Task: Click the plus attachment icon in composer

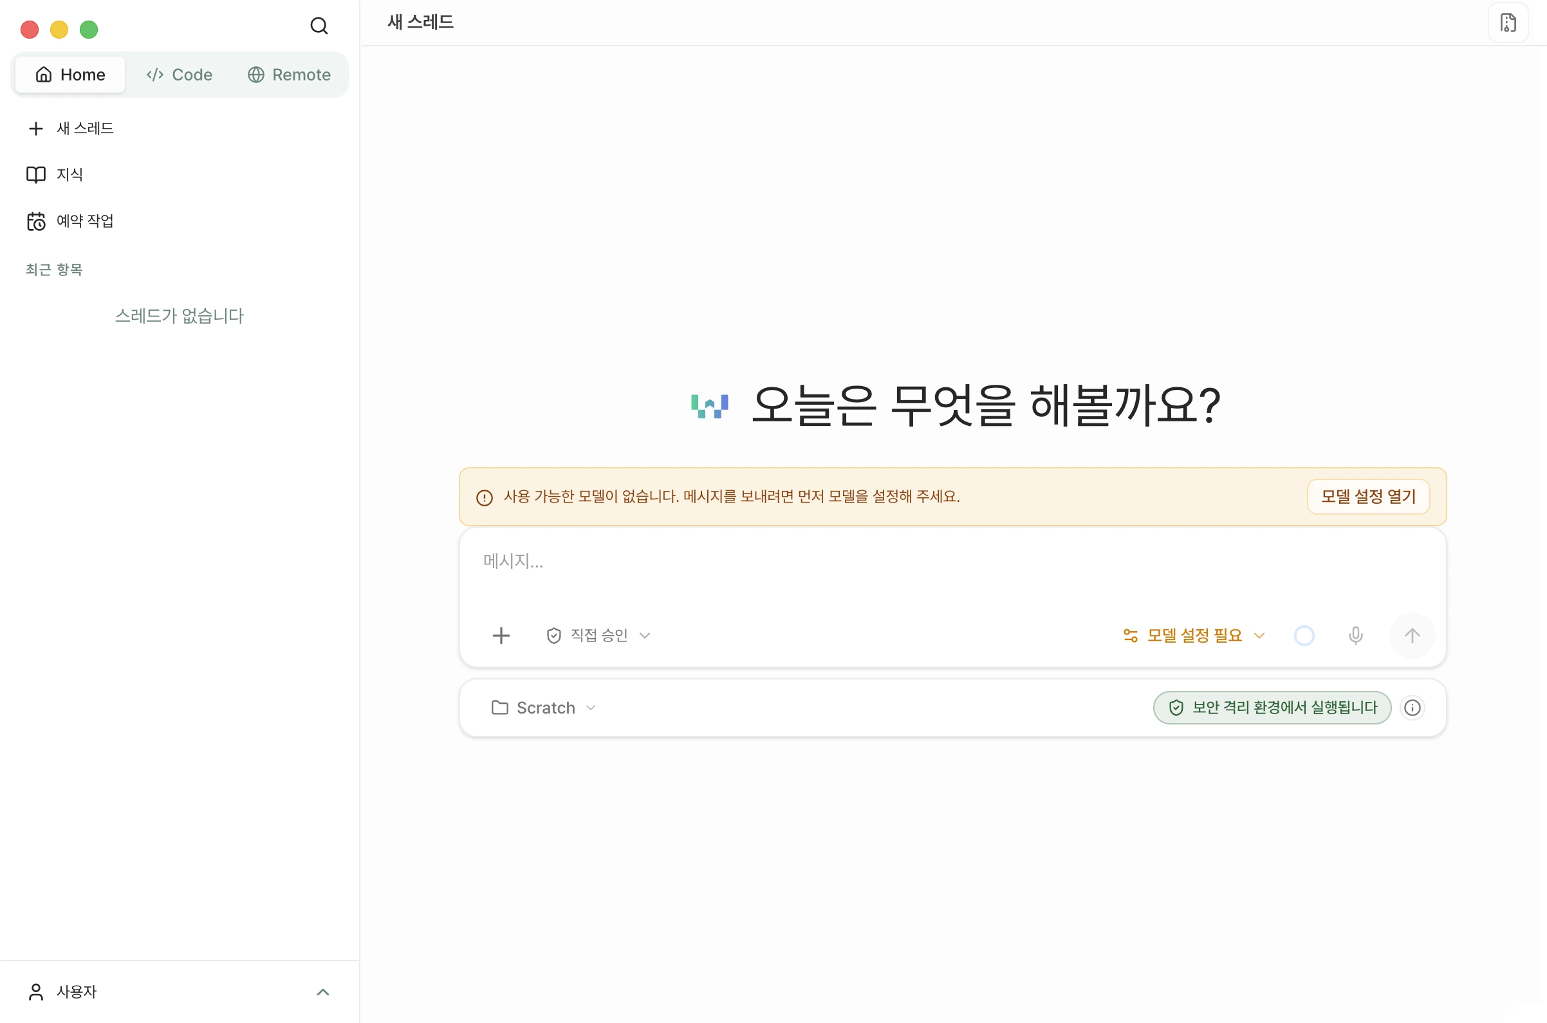Action: coord(501,636)
